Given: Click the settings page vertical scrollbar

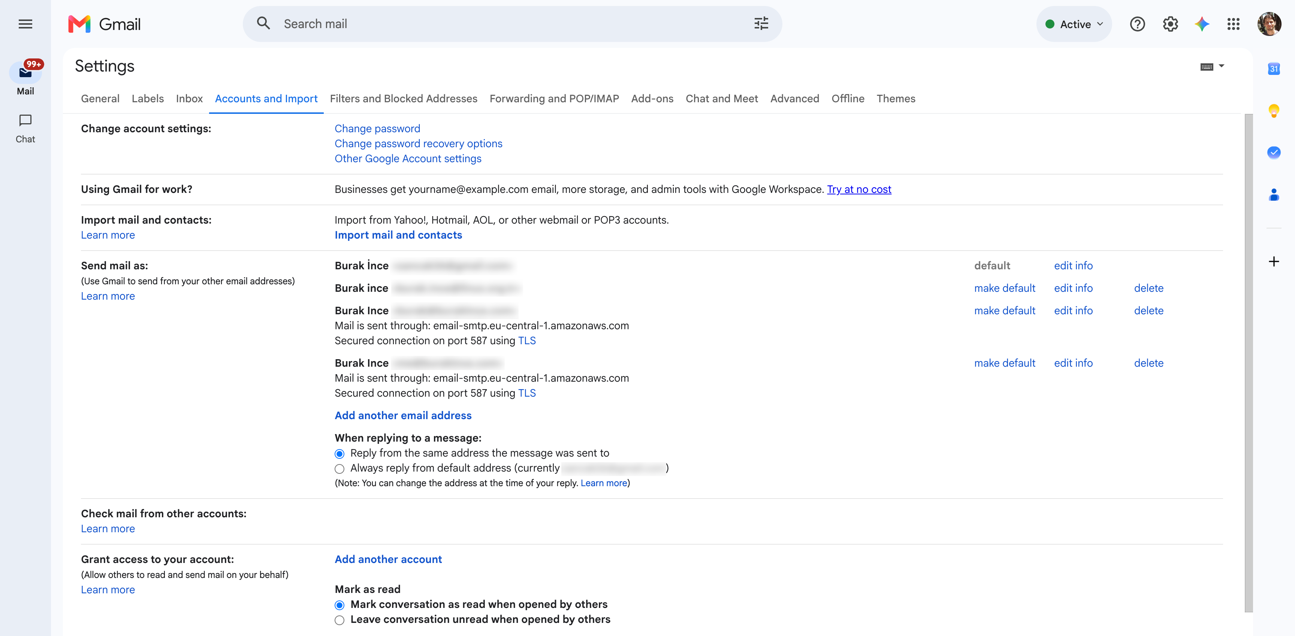Looking at the screenshot, I should click(x=1248, y=363).
